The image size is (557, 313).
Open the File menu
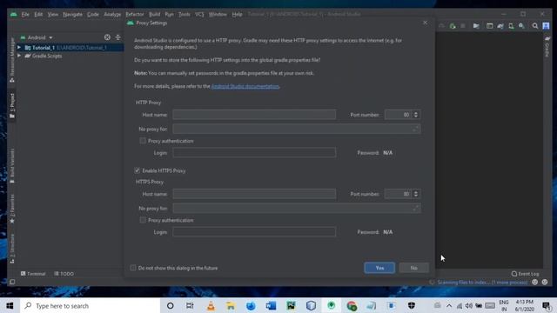tap(25, 14)
